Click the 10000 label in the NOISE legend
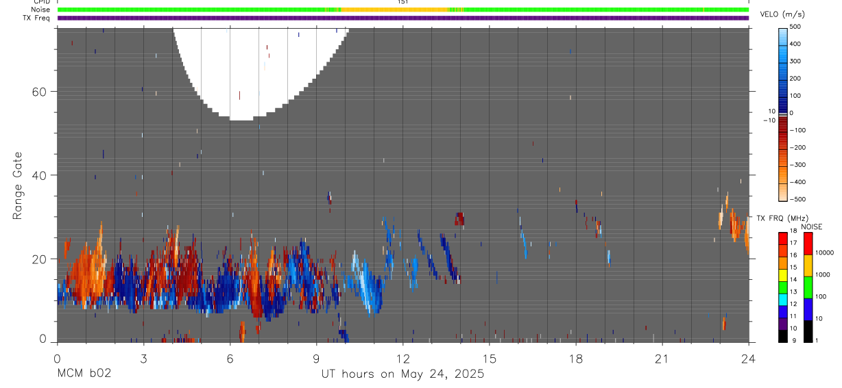Screen dimensions: 842x388 click(x=824, y=253)
